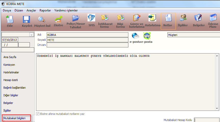
Task: Open the Dosya menu
Action: [7, 10]
